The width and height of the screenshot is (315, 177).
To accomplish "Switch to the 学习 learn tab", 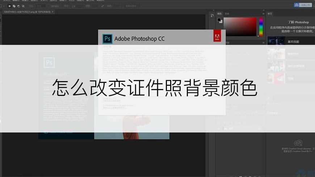I will (x=270, y=14).
